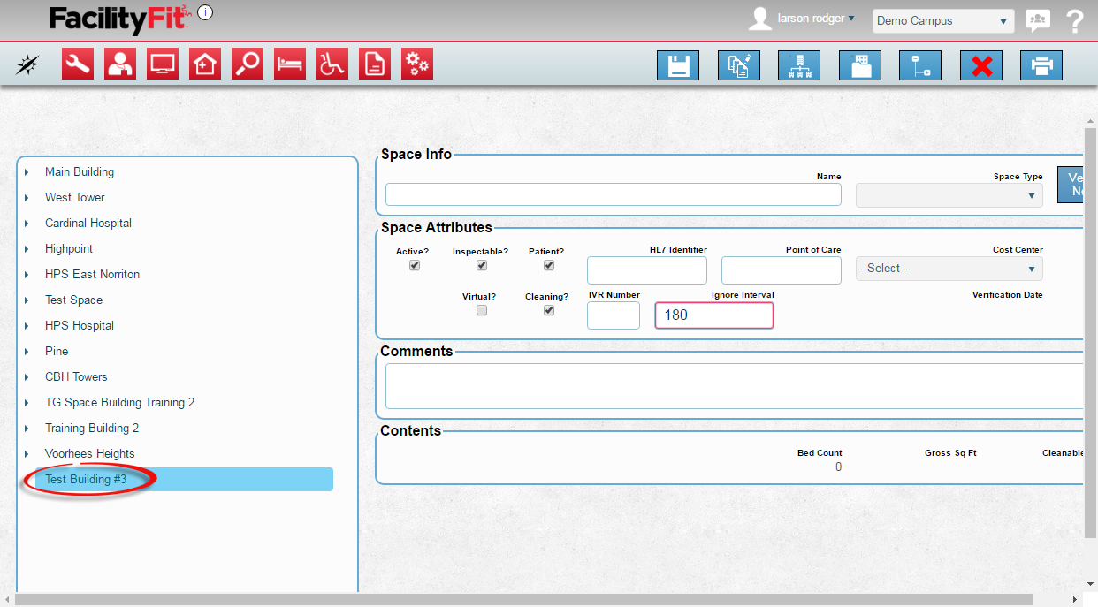
Task: Uncheck the Active? checkbox
Action: [x=415, y=265]
